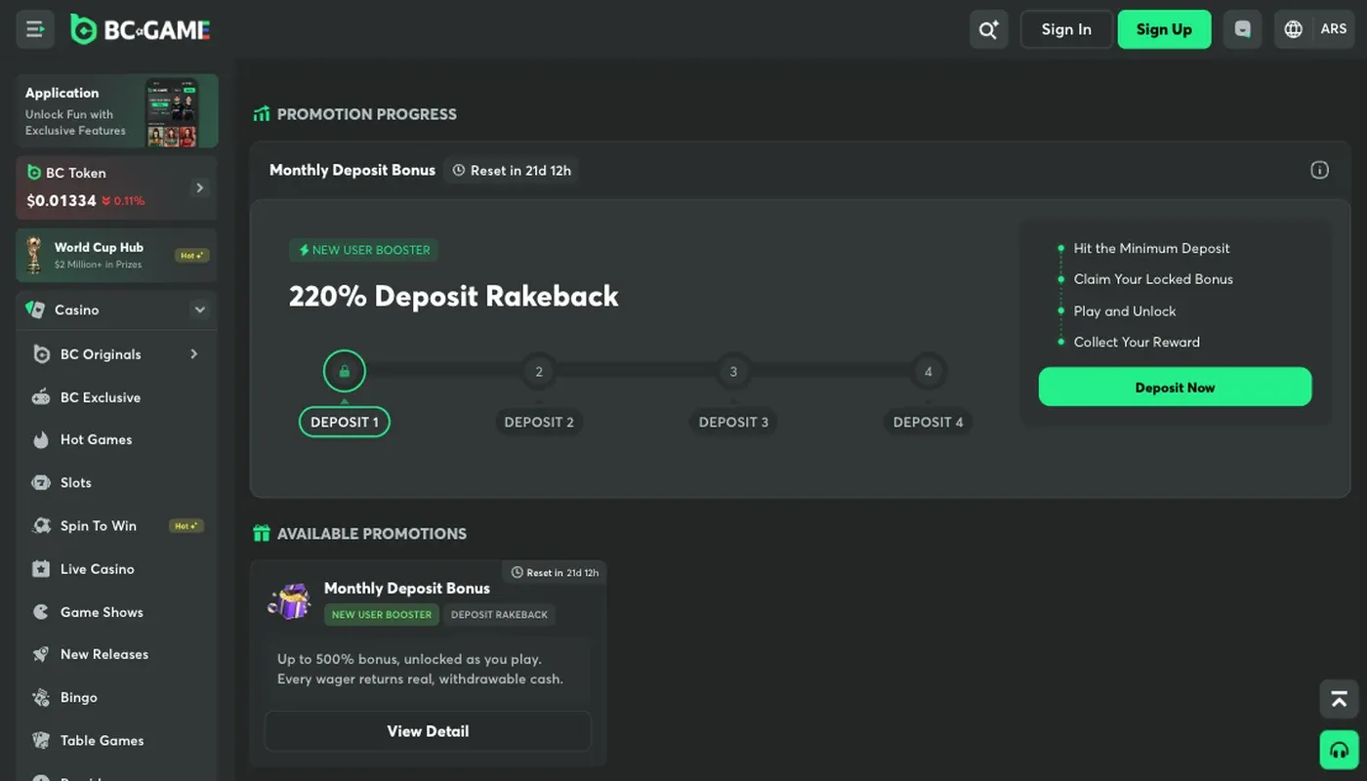Click the BC.GAME logo

click(141, 29)
